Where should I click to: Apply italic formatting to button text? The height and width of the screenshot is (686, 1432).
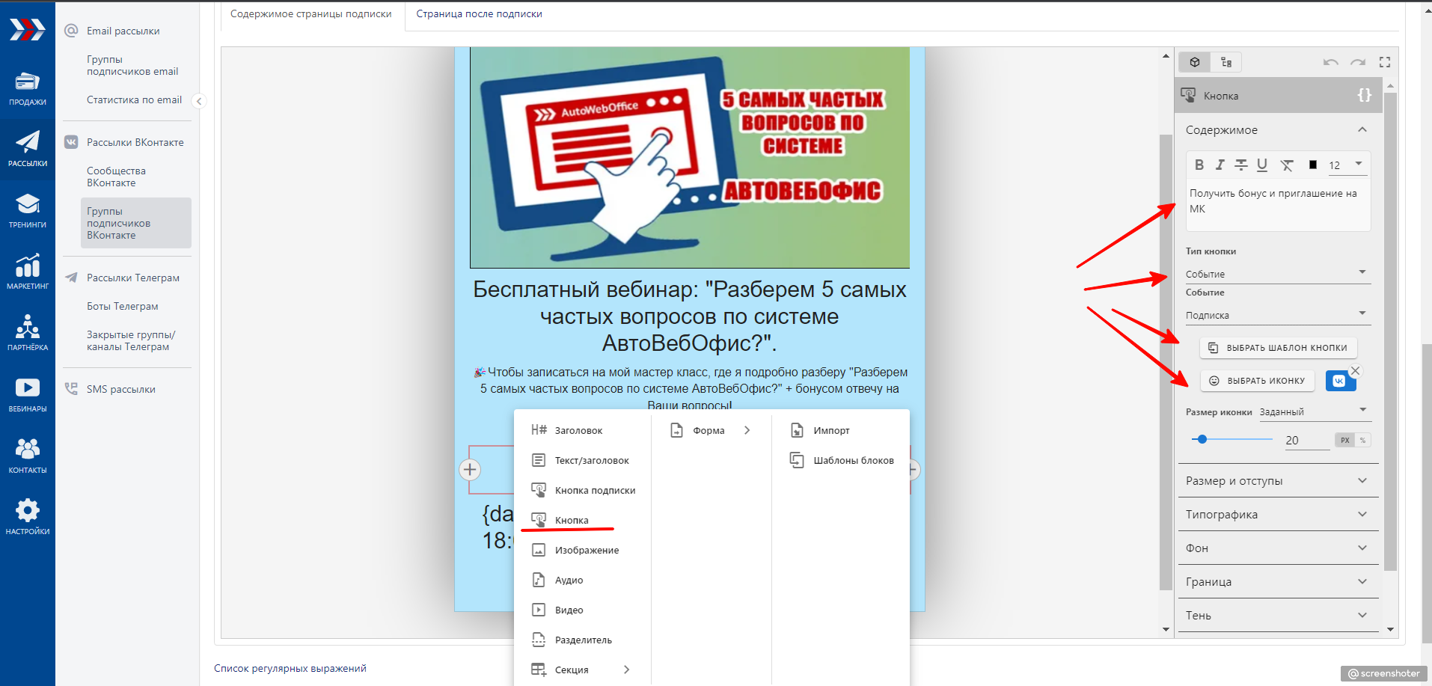click(1220, 165)
